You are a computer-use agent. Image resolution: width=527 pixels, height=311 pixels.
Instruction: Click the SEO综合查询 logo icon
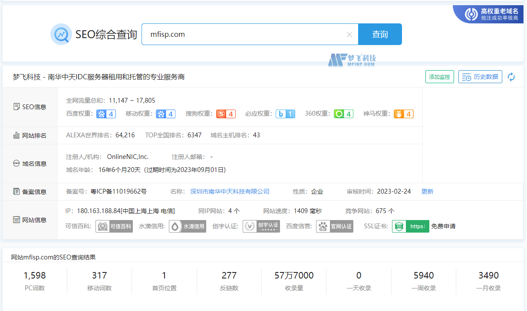click(x=61, y=33)
